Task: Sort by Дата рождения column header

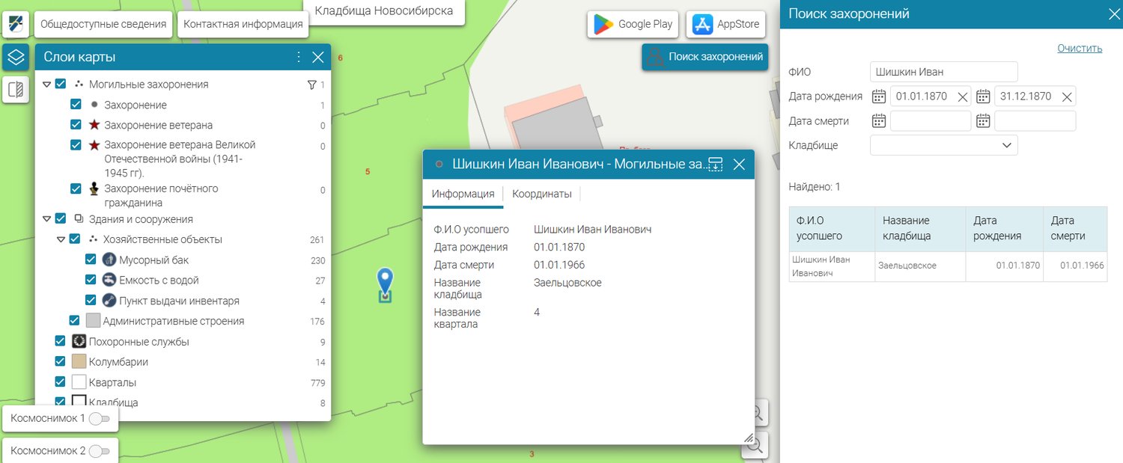Action: point(1005,228)
